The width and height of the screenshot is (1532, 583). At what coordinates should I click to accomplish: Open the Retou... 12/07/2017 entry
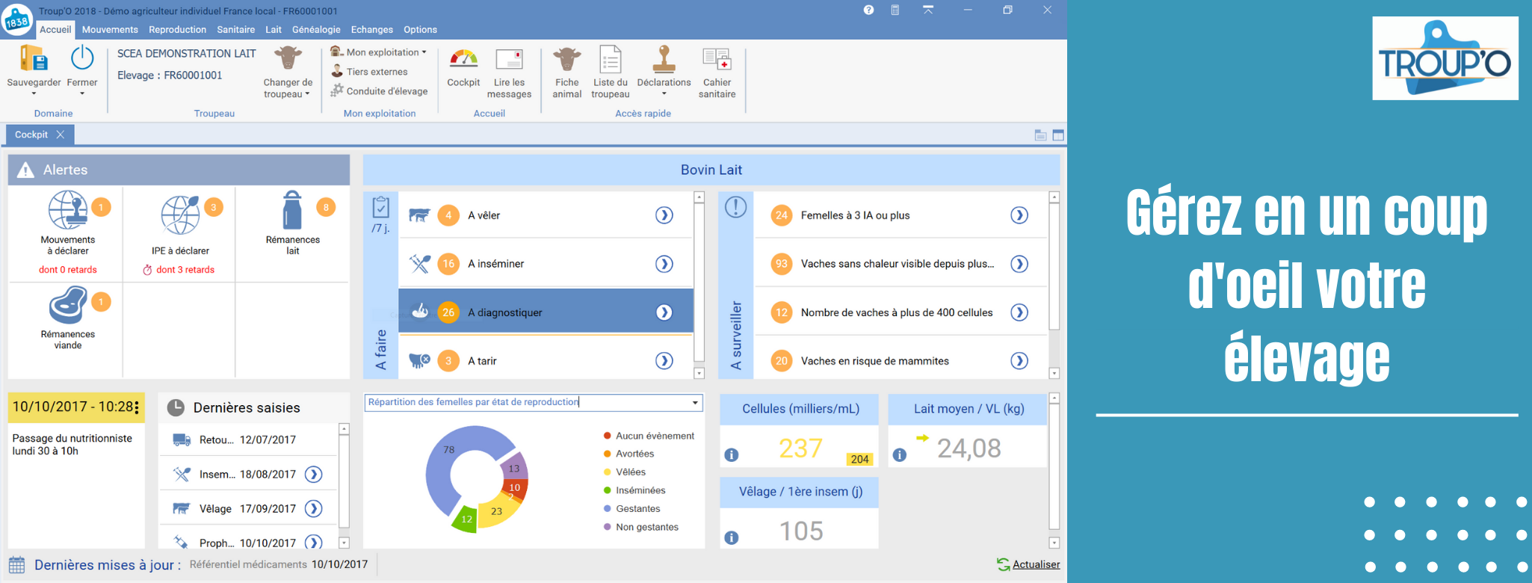(x=249, y=439)
